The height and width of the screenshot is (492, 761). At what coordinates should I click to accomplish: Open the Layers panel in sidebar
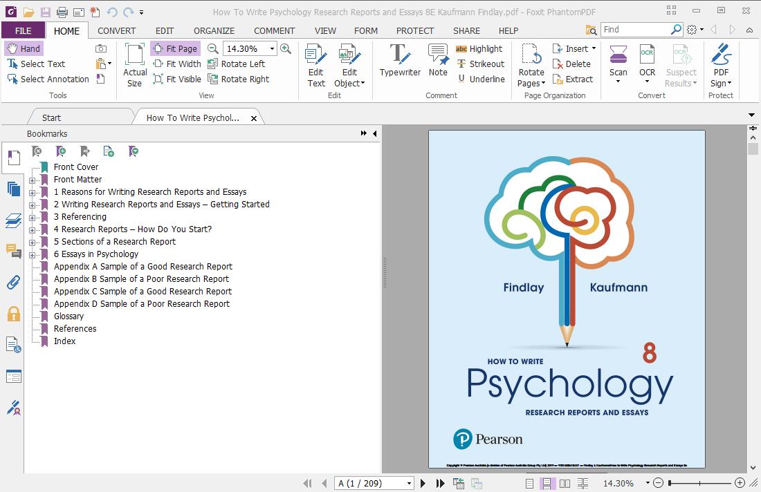[x=14, y=220]
